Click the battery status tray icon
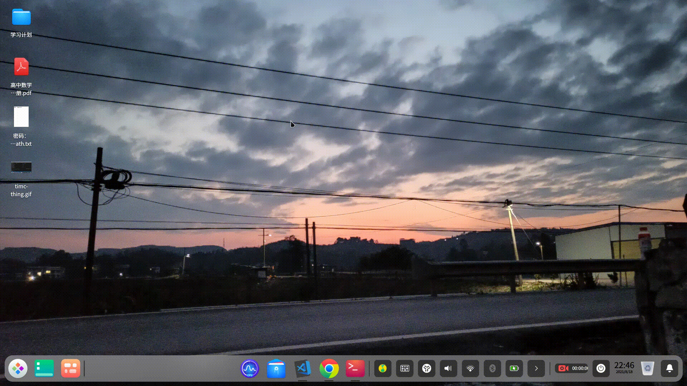687x386 pixels. (x=514, y=368)
